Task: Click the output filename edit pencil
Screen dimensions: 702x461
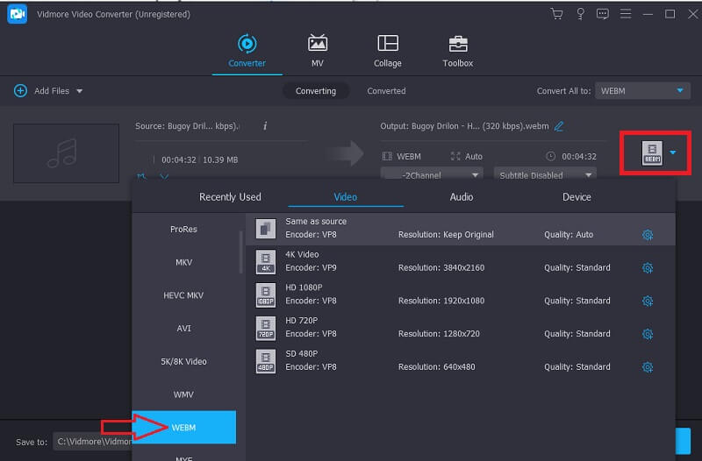Action: (559, 126)
